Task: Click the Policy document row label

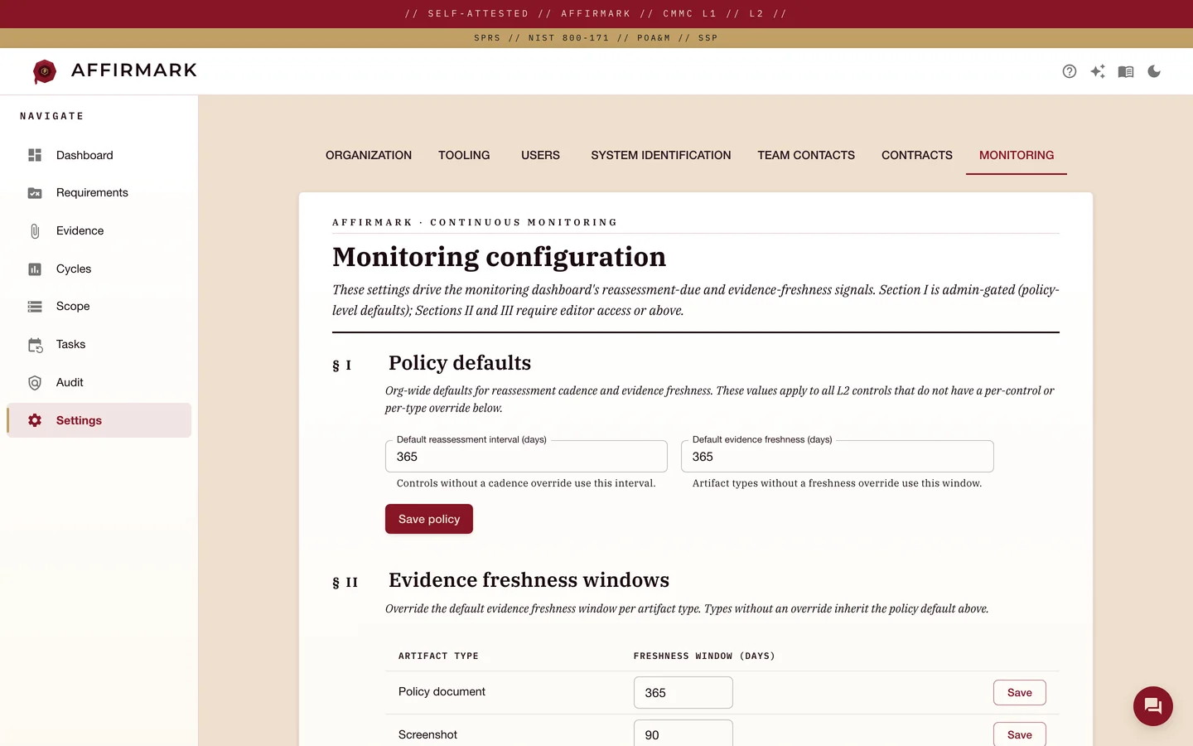Action: [x=442, y=691]
